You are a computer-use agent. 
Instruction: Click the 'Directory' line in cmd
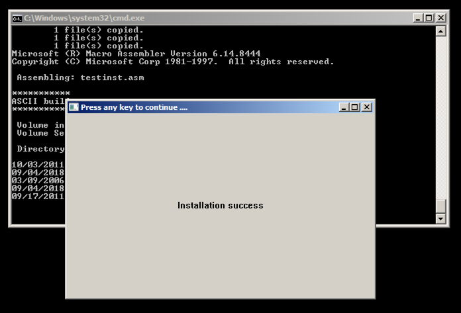[40, 149]
